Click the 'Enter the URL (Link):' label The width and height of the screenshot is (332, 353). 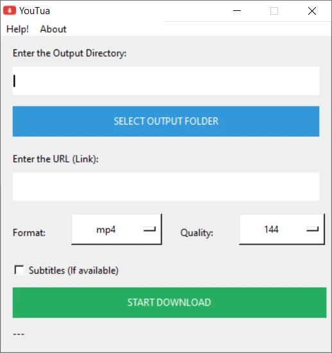point(56,159)
